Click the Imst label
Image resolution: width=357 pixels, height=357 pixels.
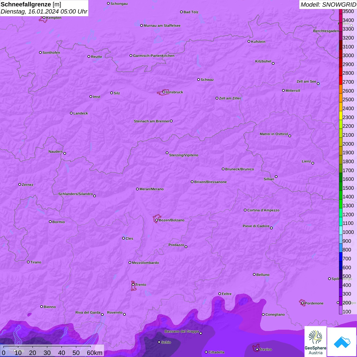[97, 97]
